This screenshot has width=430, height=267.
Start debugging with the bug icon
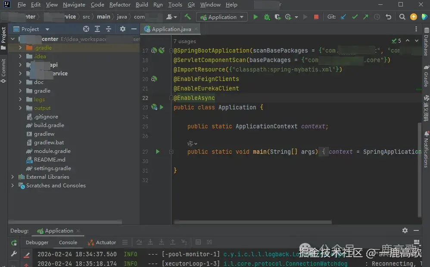point(267,17)
